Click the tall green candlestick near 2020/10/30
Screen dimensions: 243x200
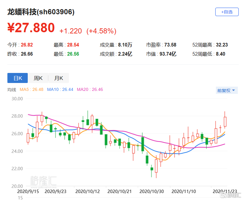click(x=143, y=144)
